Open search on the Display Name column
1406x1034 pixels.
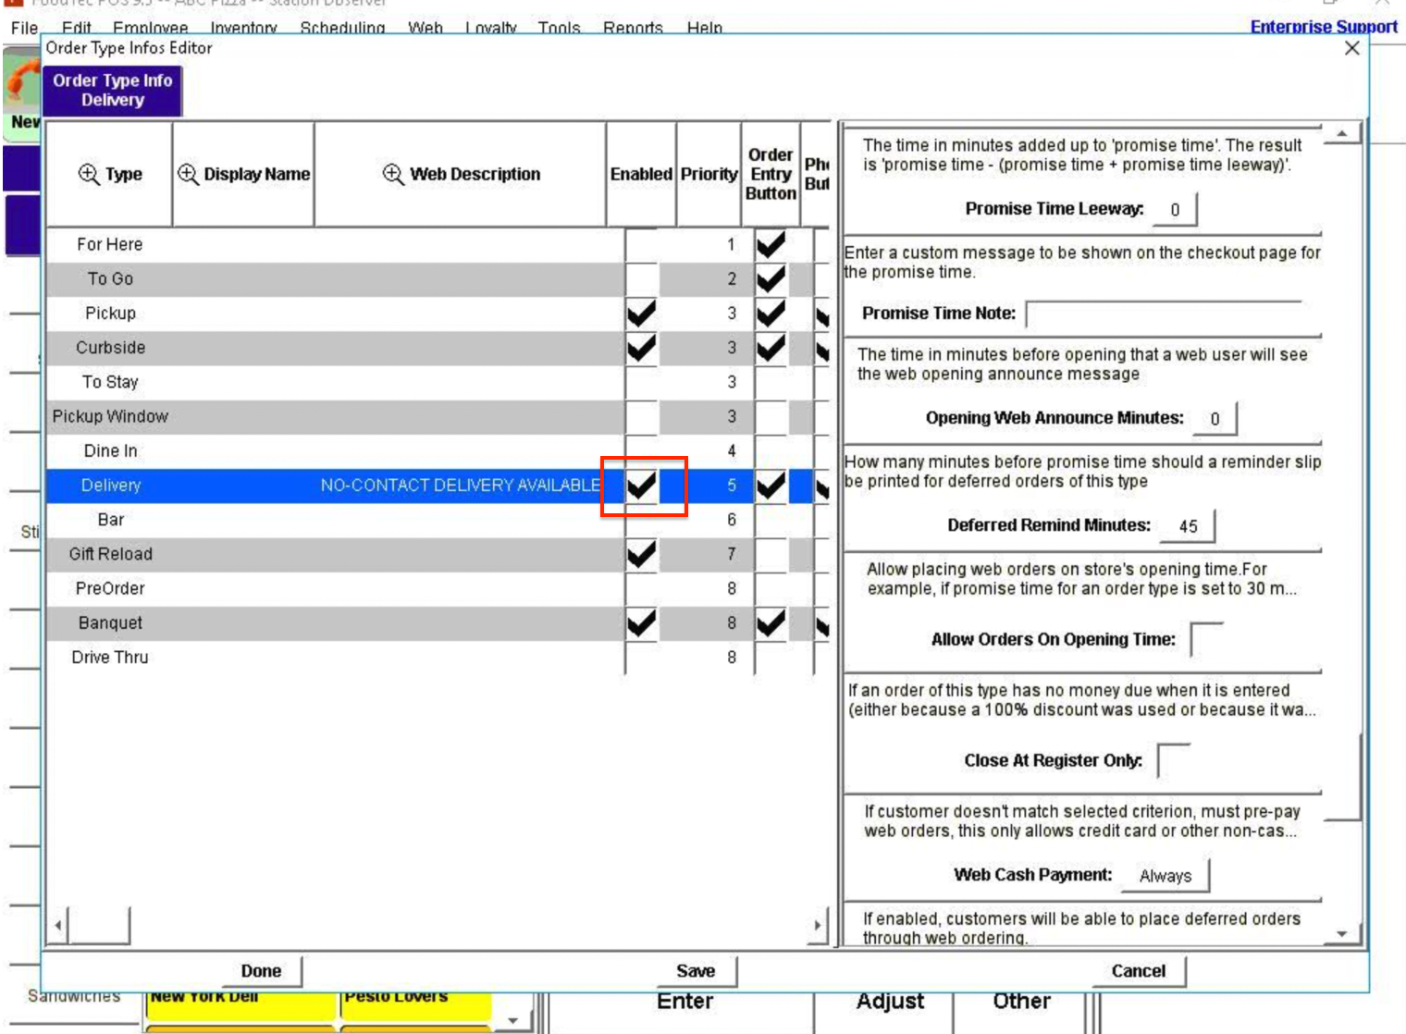(187, 174)
